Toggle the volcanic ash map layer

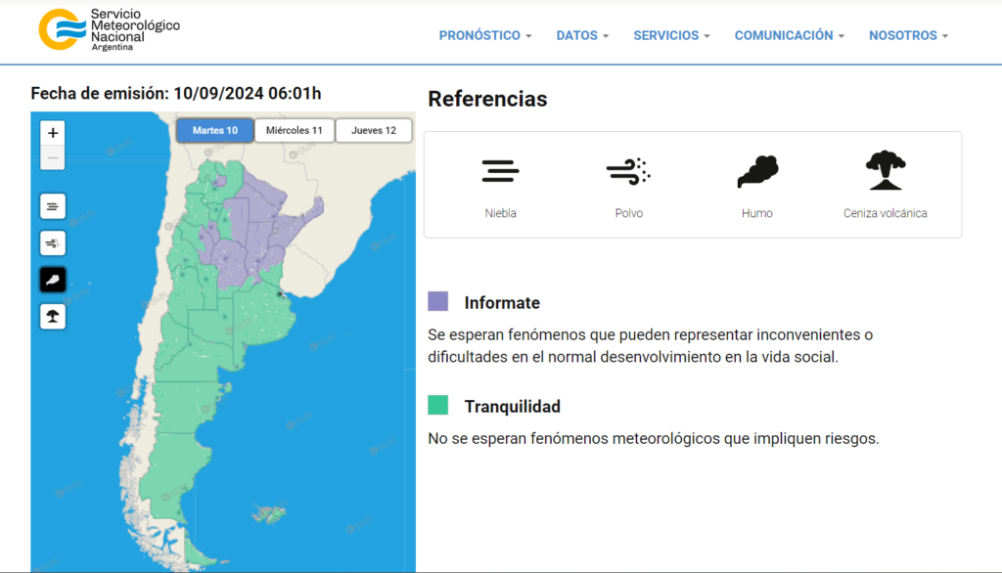tap(53, 316)
